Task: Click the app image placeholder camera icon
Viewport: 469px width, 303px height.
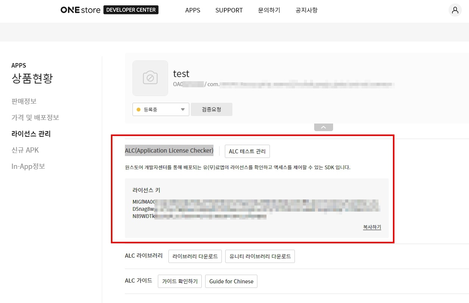Action: tap(150, 78)
